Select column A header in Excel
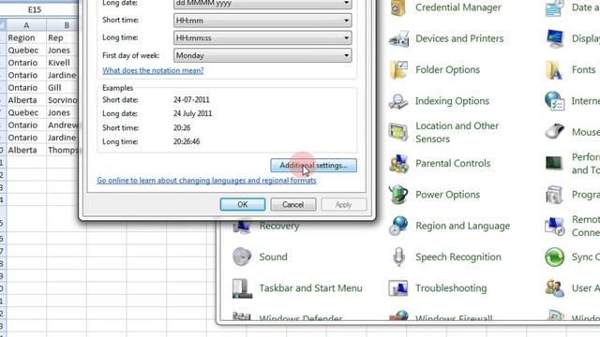 tap(26, 25)
